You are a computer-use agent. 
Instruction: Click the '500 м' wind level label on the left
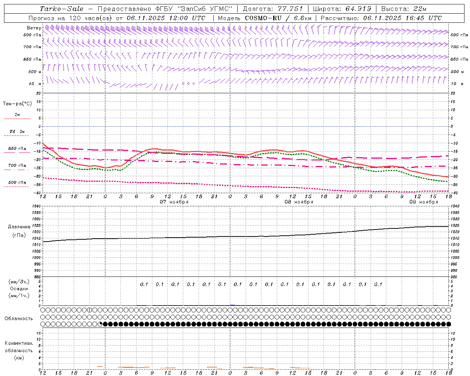tap(35, 72)
